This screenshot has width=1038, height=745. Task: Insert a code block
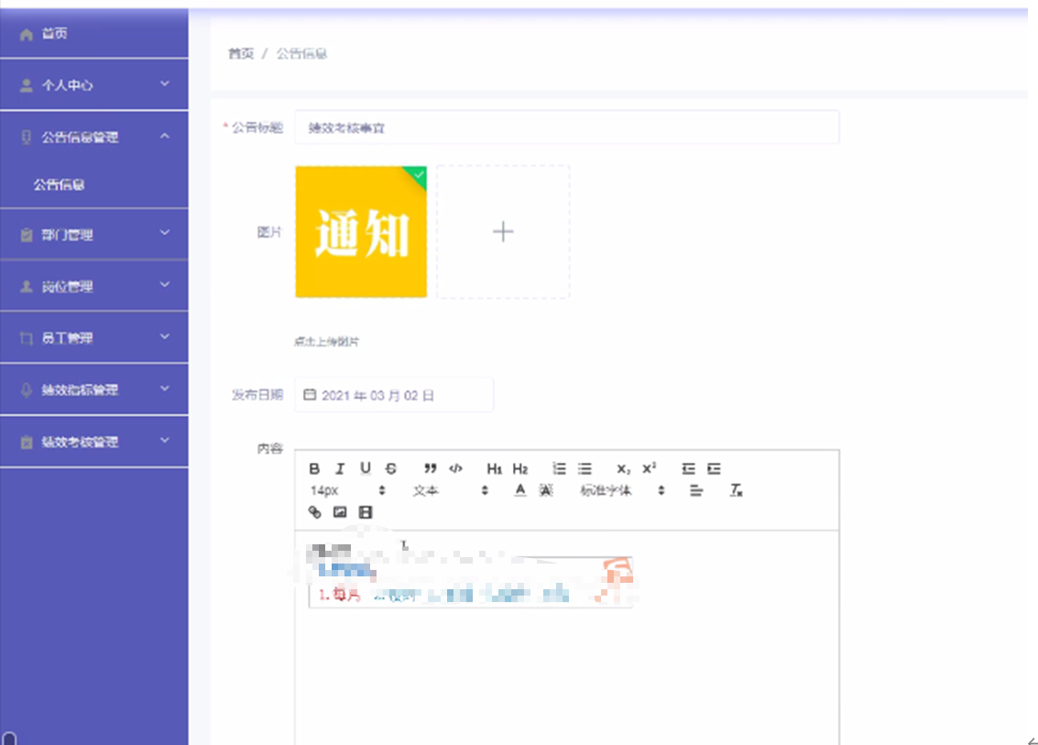pyautogui.click(x=455, y=468)
